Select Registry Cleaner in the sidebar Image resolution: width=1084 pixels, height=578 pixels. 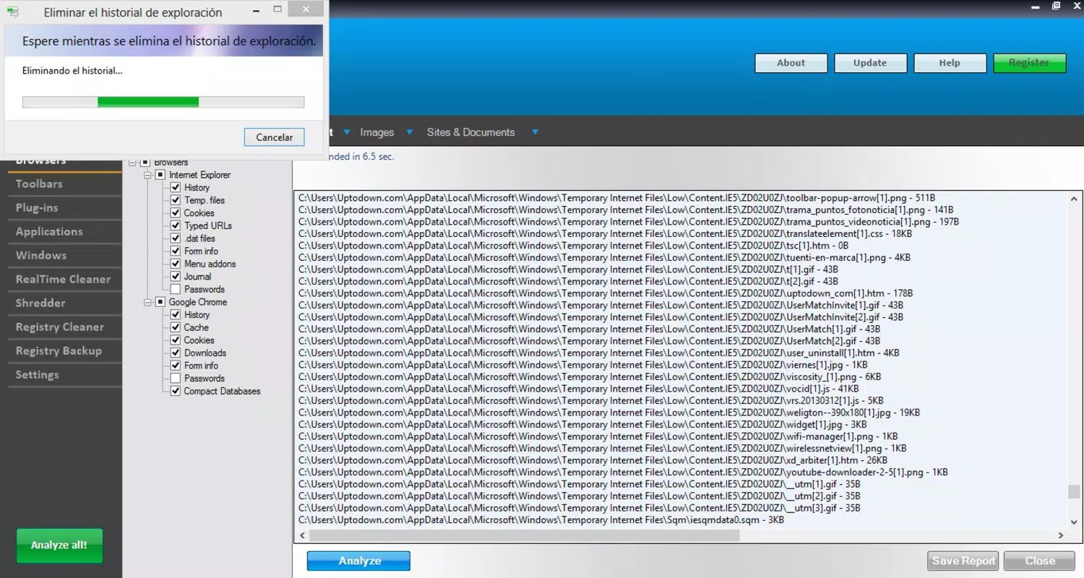[x=65, y=327]
